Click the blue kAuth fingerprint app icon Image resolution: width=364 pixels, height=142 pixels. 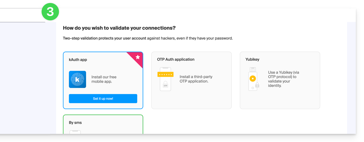tap(77, 79)
